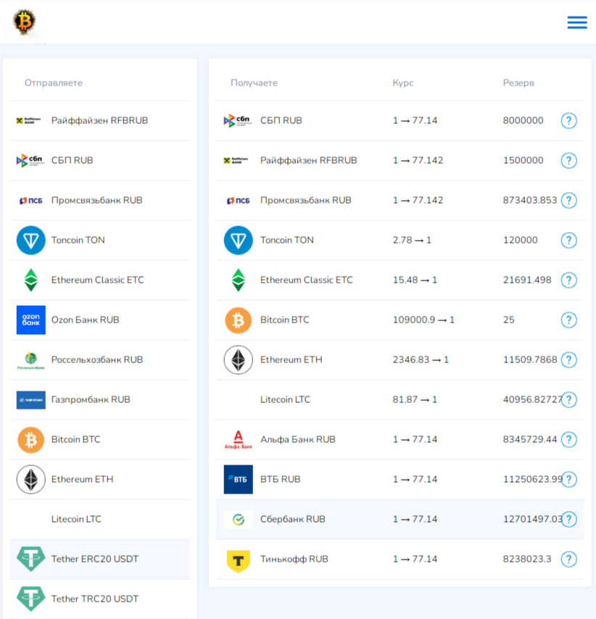Choose Сбербанк RUB to receive
Viewport: 596px width, 619px height.
[x=400, y=519]
